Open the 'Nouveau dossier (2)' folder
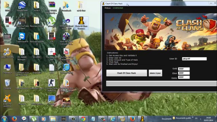Screen dimensions: 217x122 (37, 39)
